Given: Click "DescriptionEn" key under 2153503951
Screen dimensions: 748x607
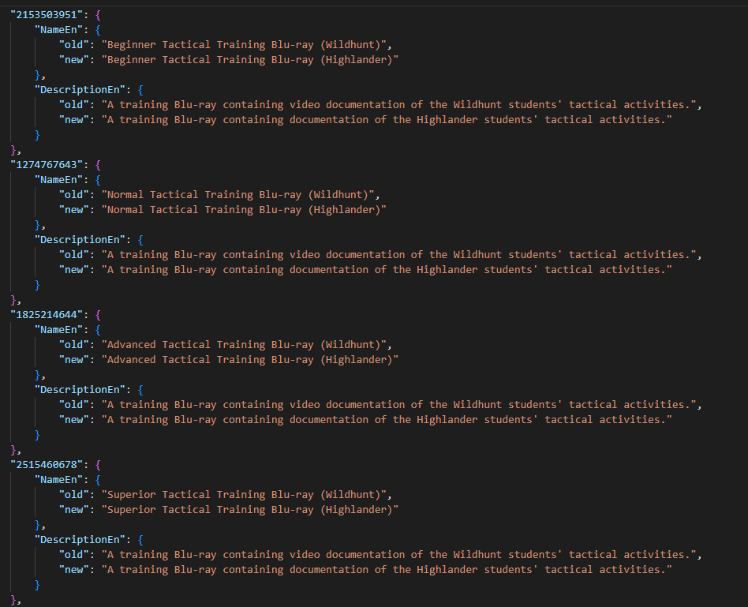Looking at the screenshot, I should (x=80, y=90).
